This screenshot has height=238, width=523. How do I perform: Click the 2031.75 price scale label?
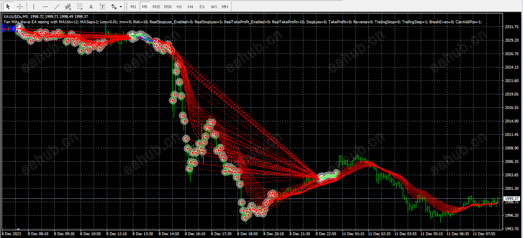click(x=511, y=27)
